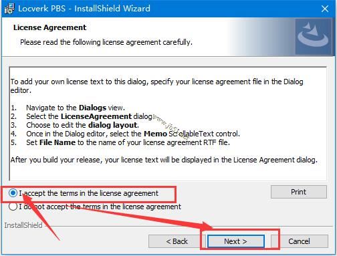
Task: Click bold "File Name" in step 5
Action: tap(58, 142)
